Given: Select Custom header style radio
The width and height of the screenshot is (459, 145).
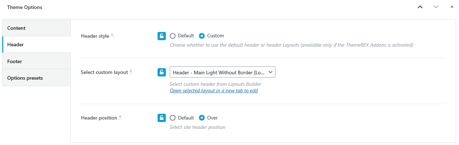Looking at the screenshot, I should tap(202, 36).
